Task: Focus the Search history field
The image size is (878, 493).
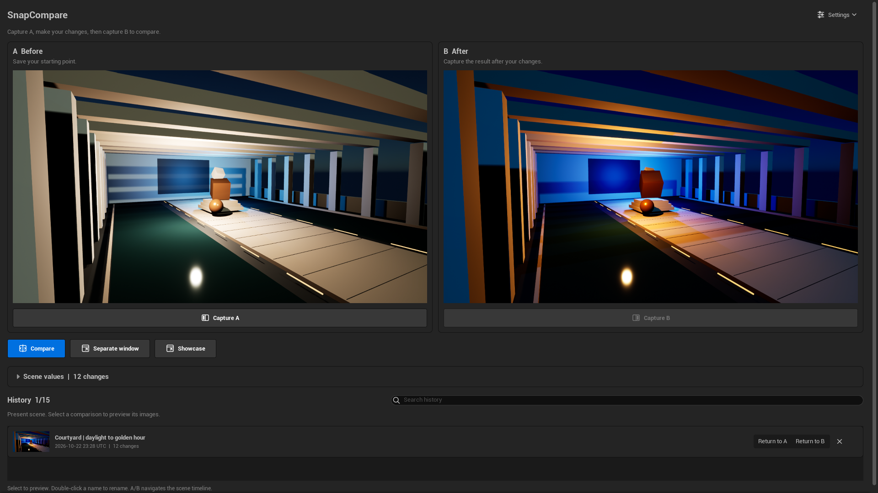Action: pos(627,400)
